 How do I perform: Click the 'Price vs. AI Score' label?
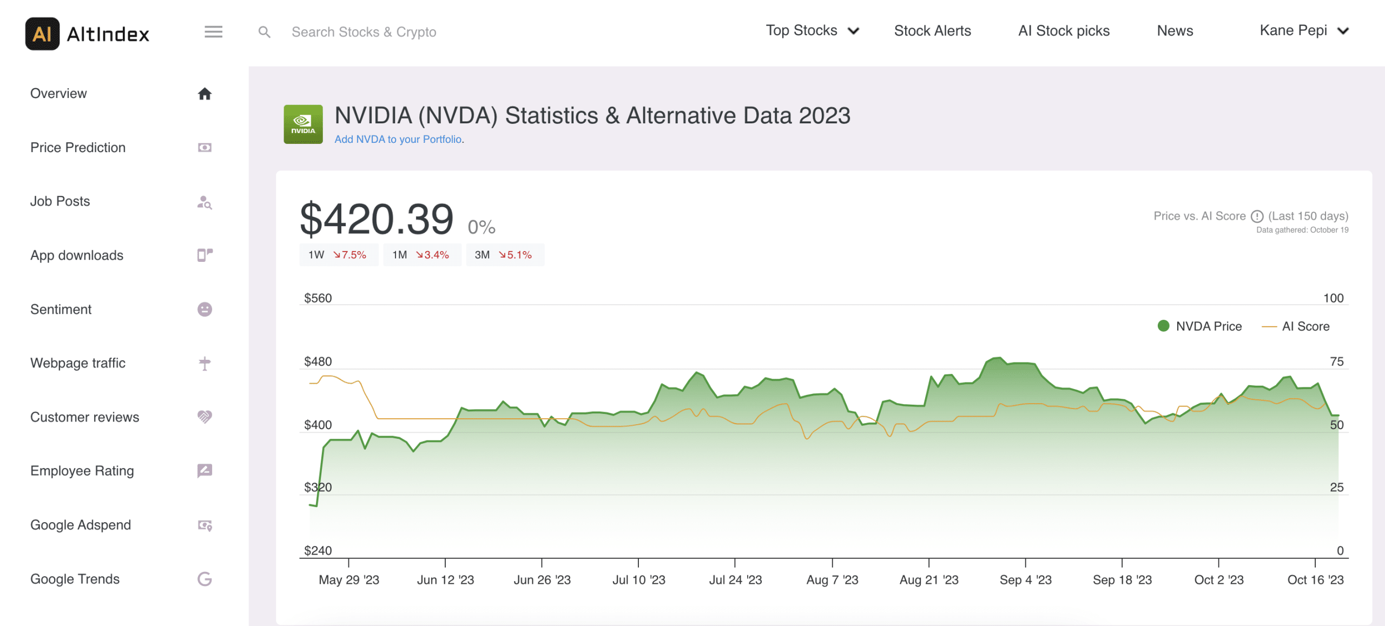[x=1199, y=216]
